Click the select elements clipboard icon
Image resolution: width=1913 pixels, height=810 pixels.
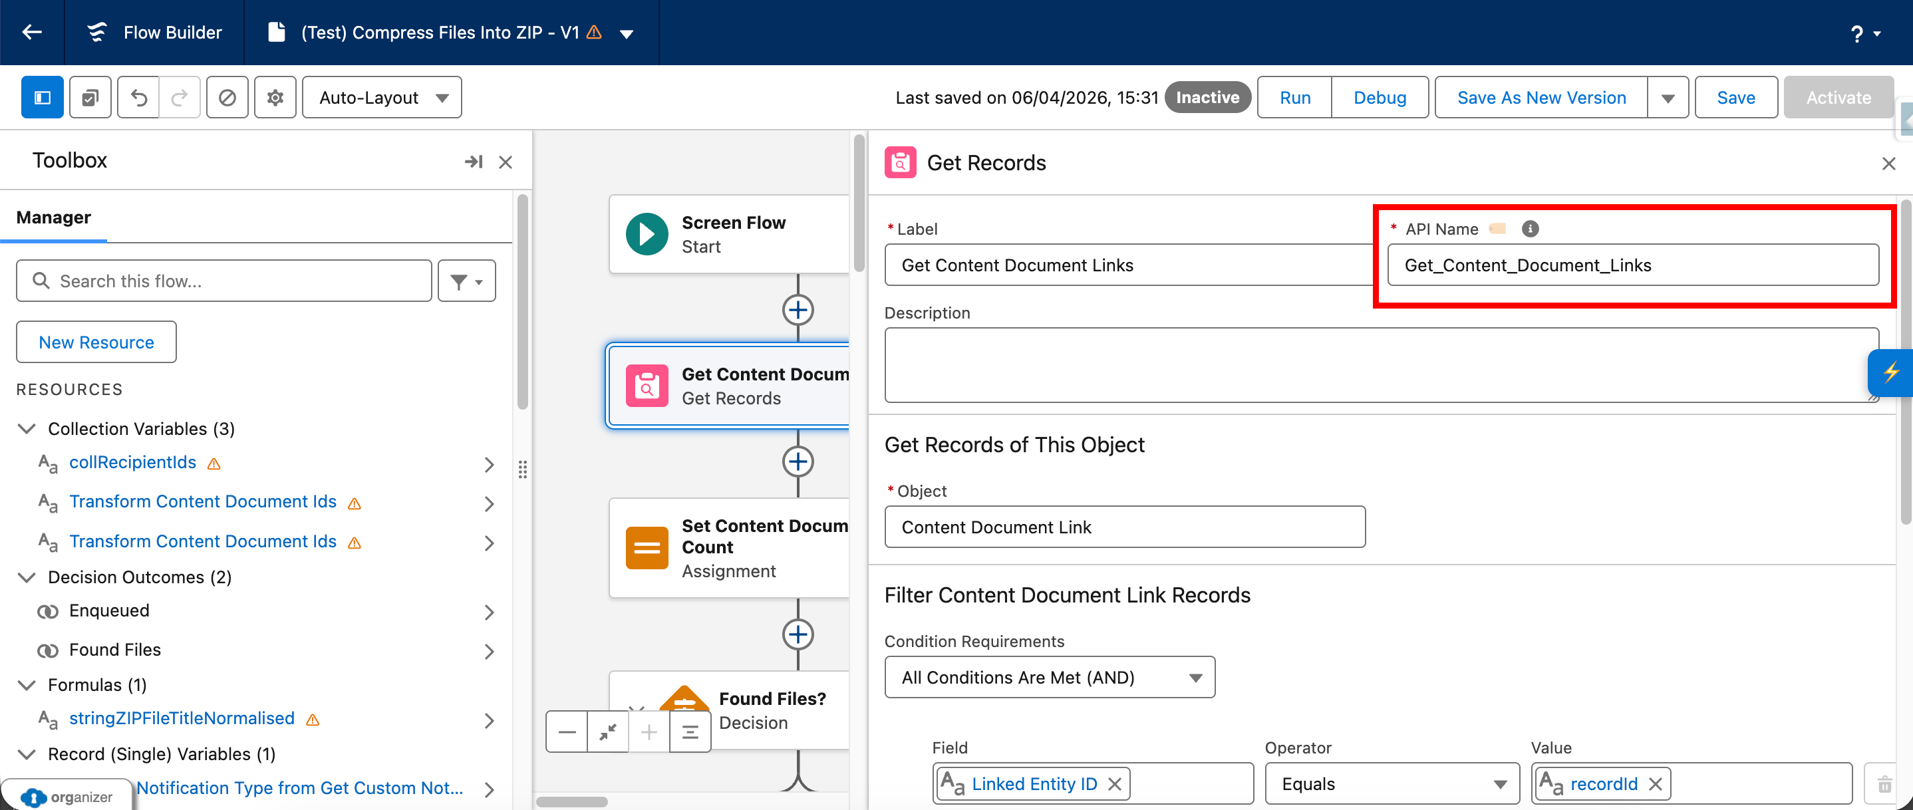(x=90, y=97)
